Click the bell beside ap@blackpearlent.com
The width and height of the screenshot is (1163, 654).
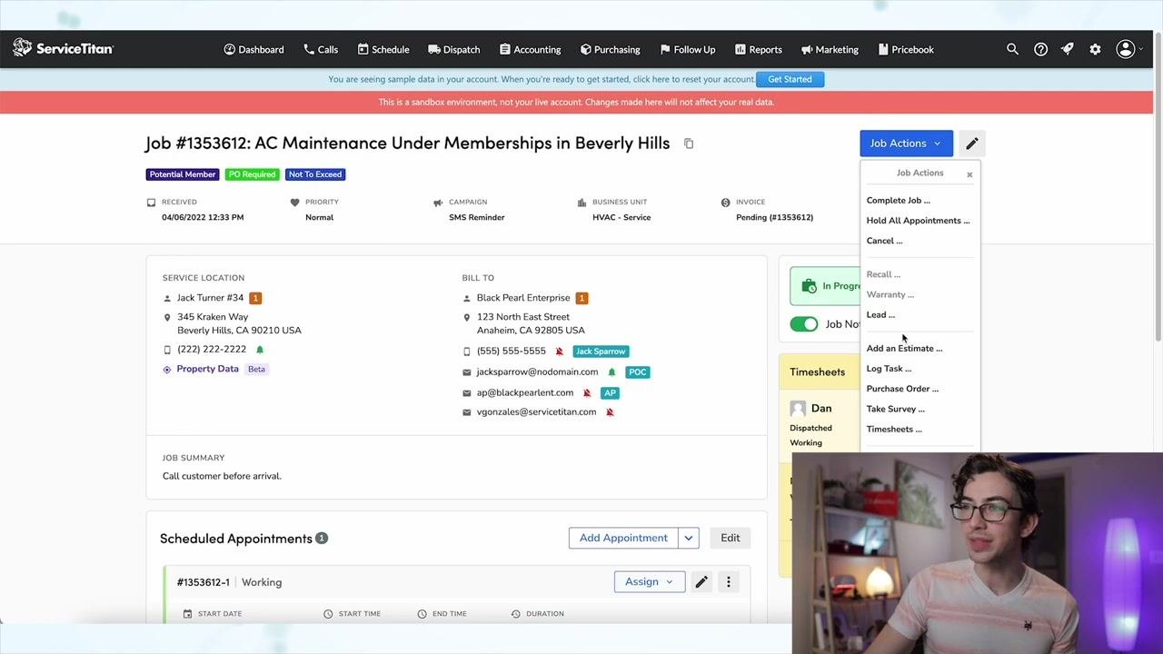point(587,392)
